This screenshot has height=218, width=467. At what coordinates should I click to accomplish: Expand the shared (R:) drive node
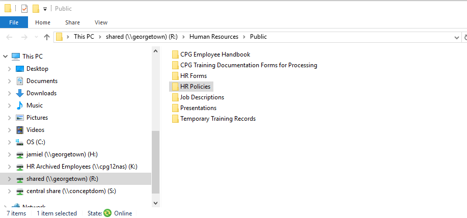point(10,179)
